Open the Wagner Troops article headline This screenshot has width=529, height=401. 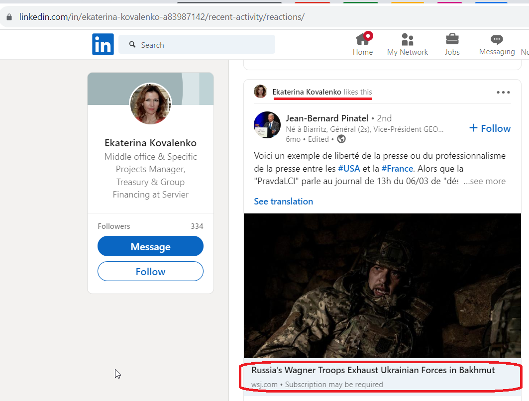point(373,370)
